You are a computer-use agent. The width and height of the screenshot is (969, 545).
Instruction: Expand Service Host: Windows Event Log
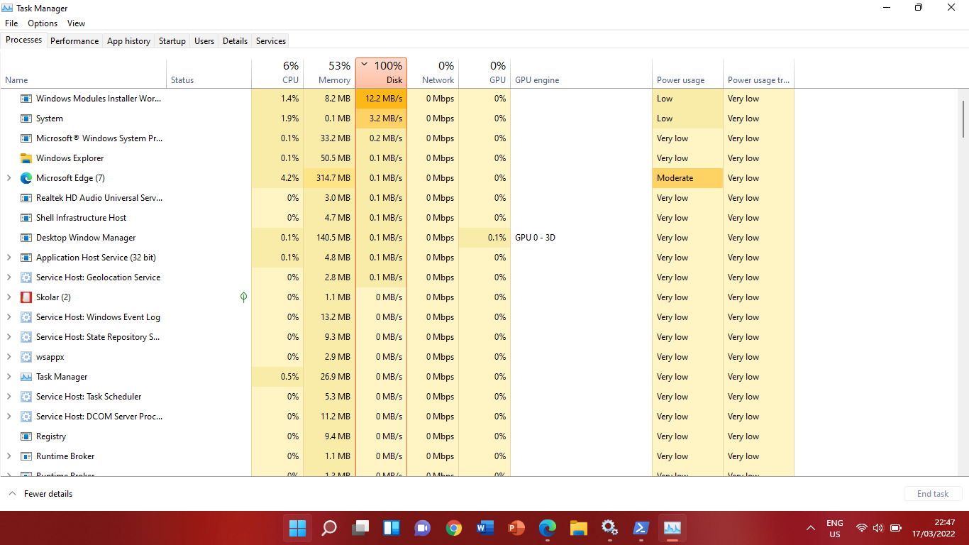point(9,317)
